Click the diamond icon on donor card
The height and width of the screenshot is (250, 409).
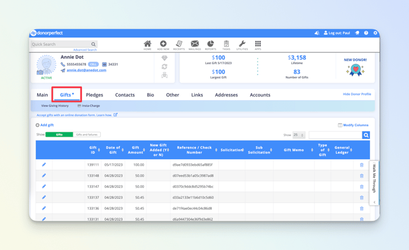[x=164, y=58]
